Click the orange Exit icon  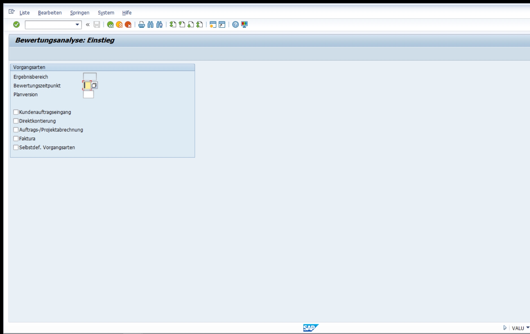pos(119,25)
